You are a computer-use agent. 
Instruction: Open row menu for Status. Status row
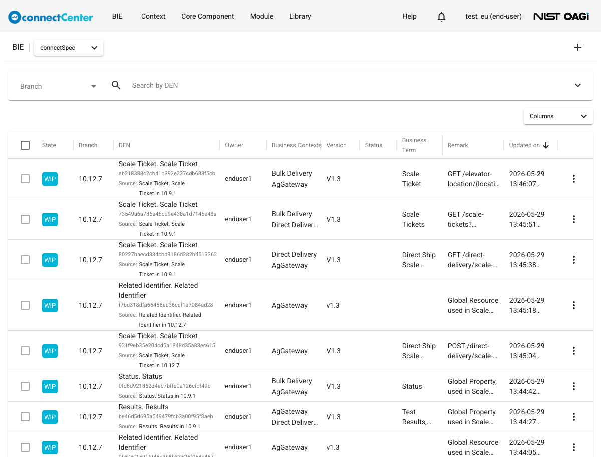[x=574, y=386]
